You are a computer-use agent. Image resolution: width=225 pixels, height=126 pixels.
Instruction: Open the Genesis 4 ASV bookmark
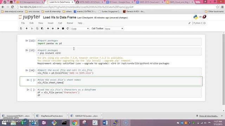pyautogui.click(x=134, y=12)
